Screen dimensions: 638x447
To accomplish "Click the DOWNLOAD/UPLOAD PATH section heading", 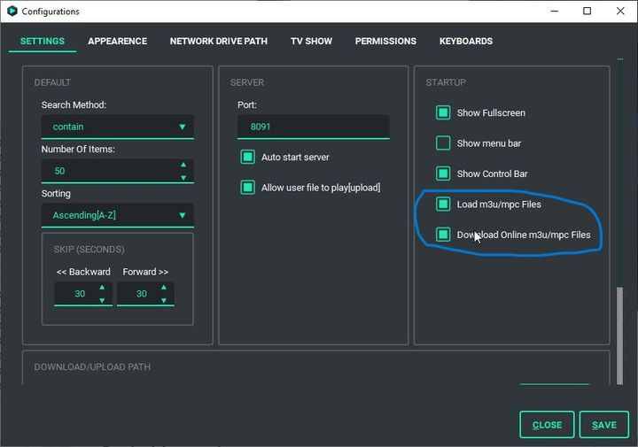I will 92,366.
